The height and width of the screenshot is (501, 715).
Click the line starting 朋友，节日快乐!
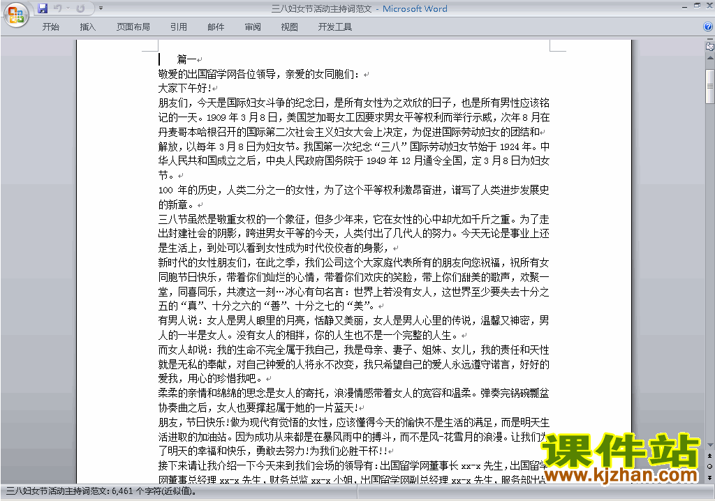[x=354, y=422]
